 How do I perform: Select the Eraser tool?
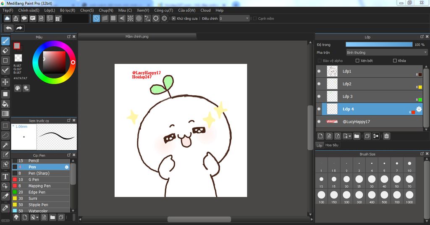click(5, 51)
